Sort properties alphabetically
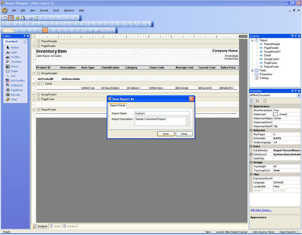Image resolution: width=302 pixels, height=235 pixels. tap(257, 101)
